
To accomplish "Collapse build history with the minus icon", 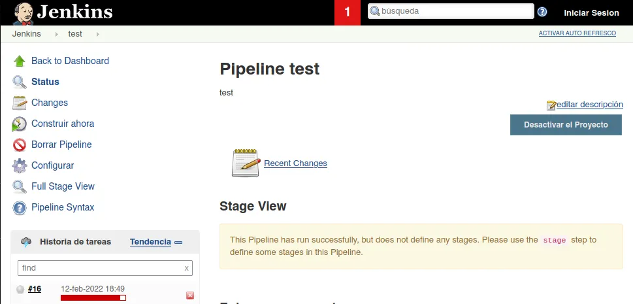I will [x=178, y=243].
